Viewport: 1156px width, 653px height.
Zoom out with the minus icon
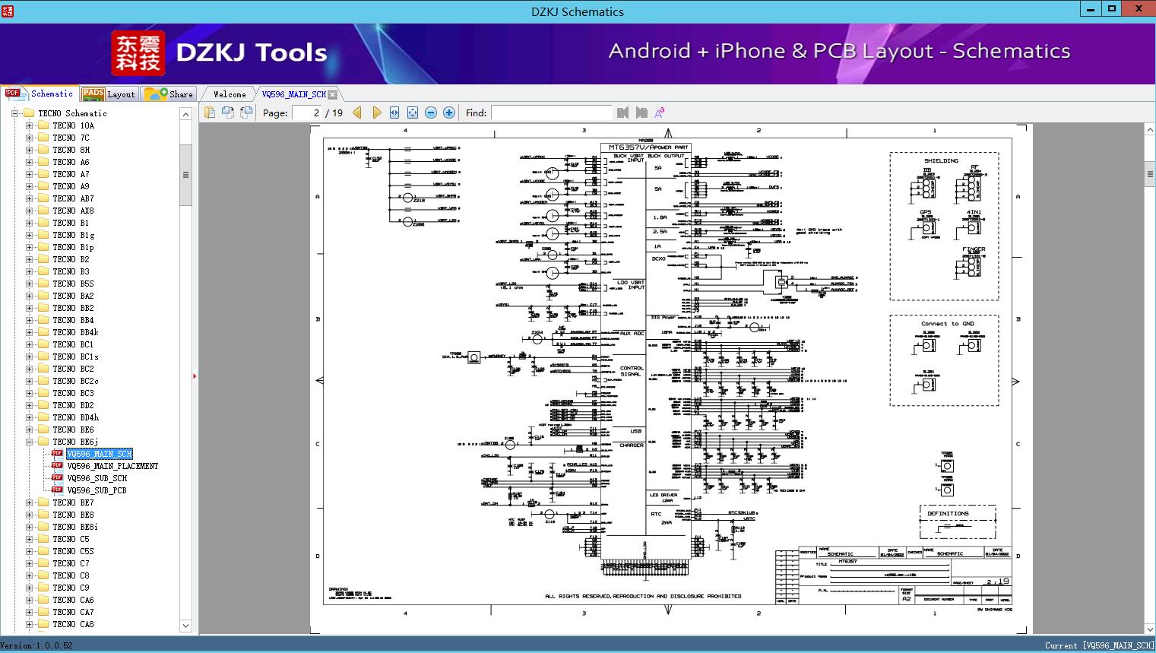point(431,113)
